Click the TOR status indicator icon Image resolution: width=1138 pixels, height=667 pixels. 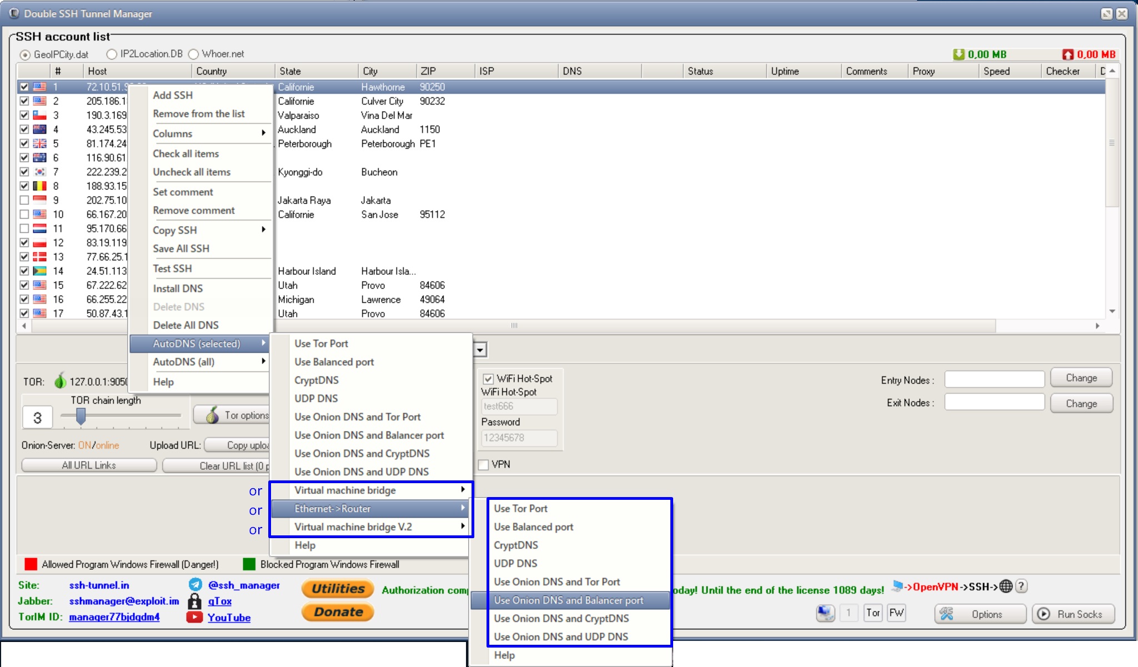[59, 381]
